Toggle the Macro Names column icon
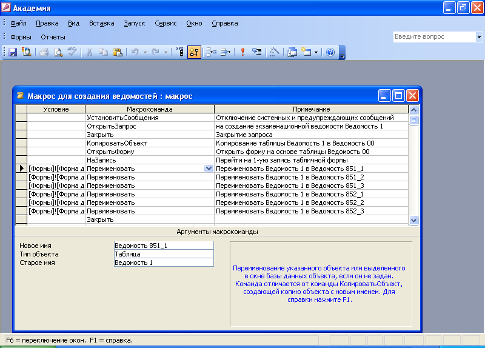This screenshot has height=348, width=485. tap(180, 52)
